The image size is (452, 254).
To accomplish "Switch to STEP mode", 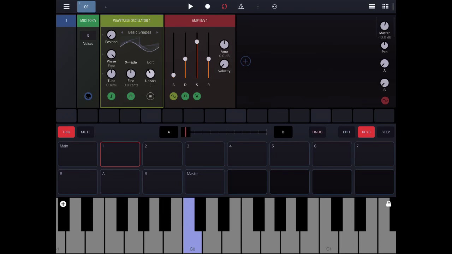I will click(386, 132).
